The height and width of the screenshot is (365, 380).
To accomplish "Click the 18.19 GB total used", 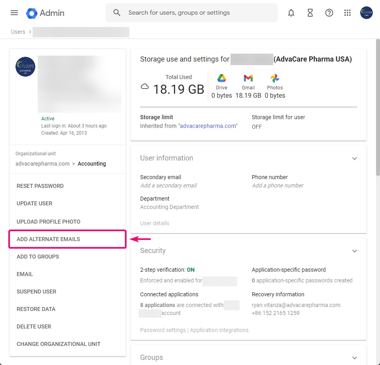I will 178,89.
